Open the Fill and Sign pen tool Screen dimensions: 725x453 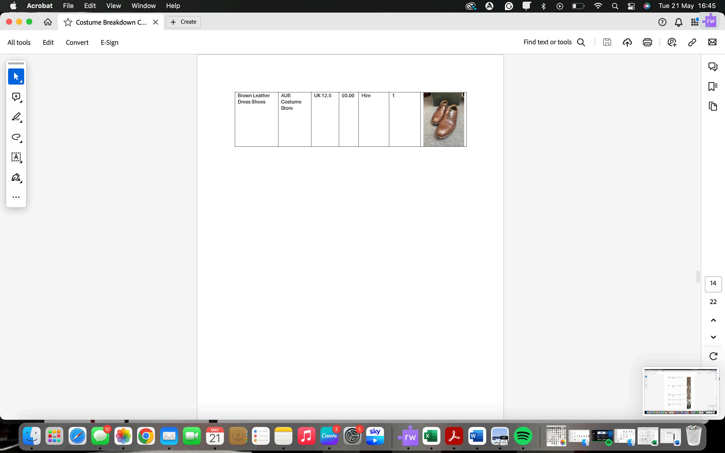click(x=16, y=177)
